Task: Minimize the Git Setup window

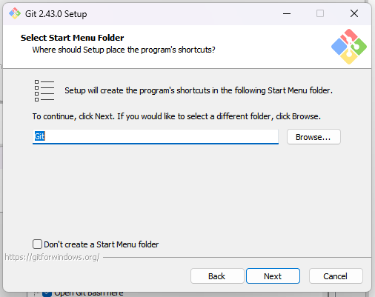Action: pyautogui.click(x=287, y=13)
